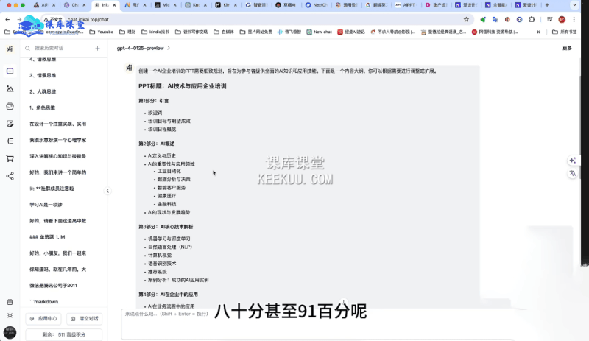Open the green evernote-style extension icon
The image size is (589, 341).
[483, 20]
